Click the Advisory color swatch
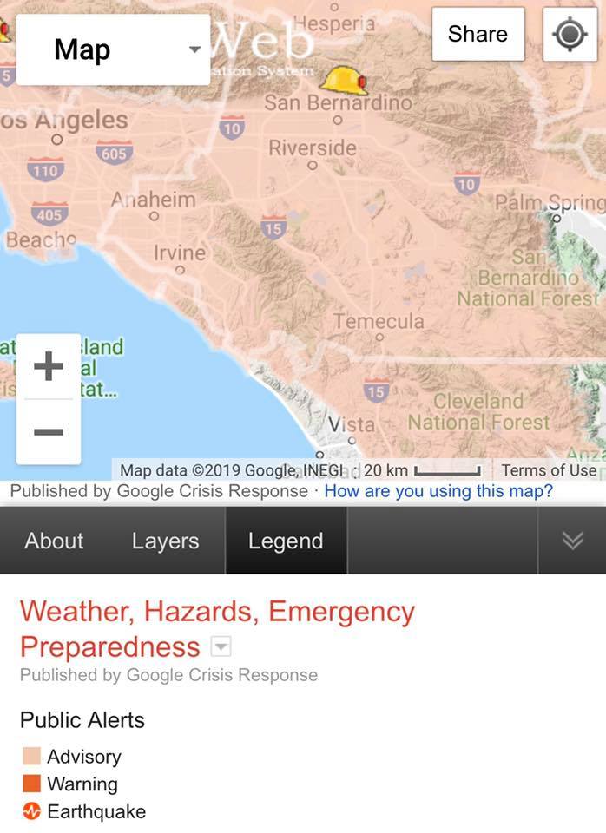 pos(31,756)
